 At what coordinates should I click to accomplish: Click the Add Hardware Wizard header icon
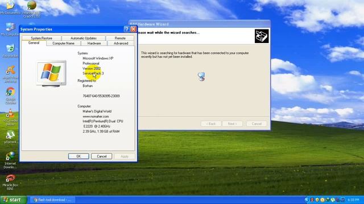(262, 36)
